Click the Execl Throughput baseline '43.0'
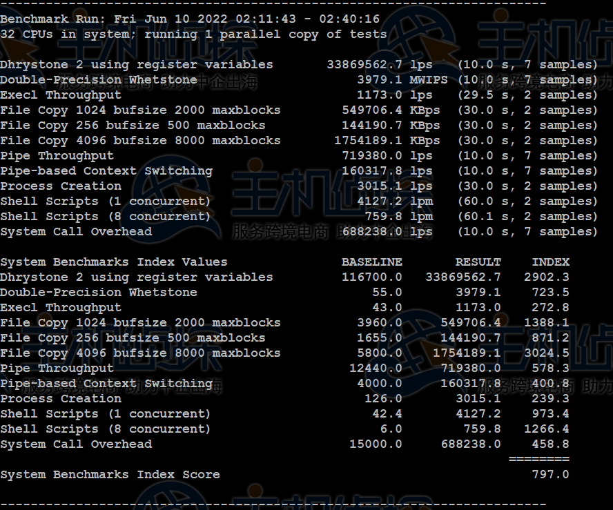The height and width of the screenshot is (510, 613). tap(387, 308)
